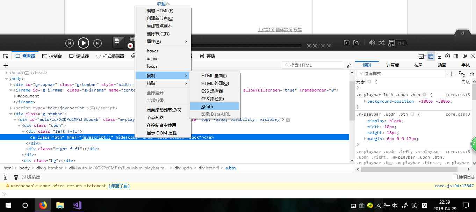This screenshot has width=476, height=212.
Task: Toggle the .cls class panel button
Action: pos(471,74)
